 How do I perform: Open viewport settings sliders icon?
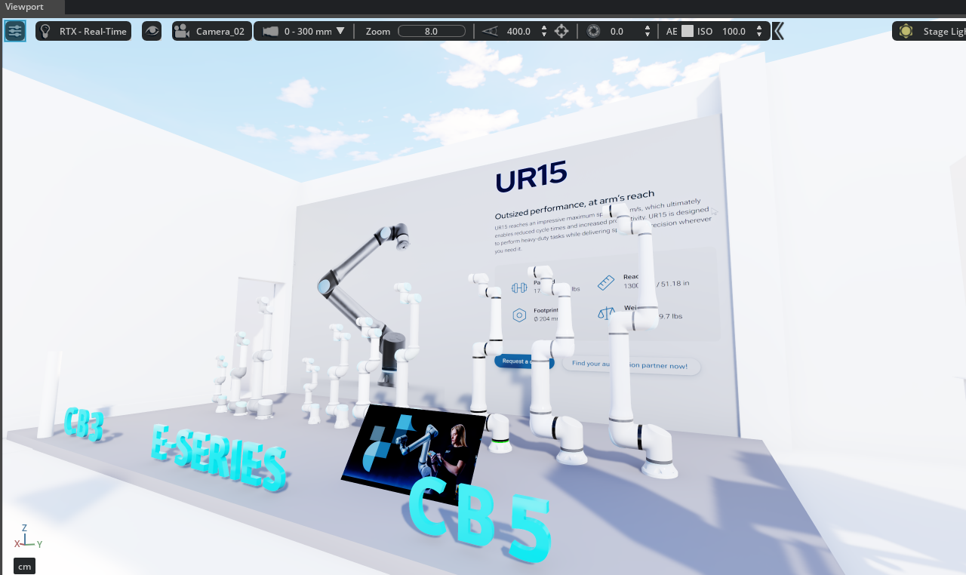pos(15,31)
